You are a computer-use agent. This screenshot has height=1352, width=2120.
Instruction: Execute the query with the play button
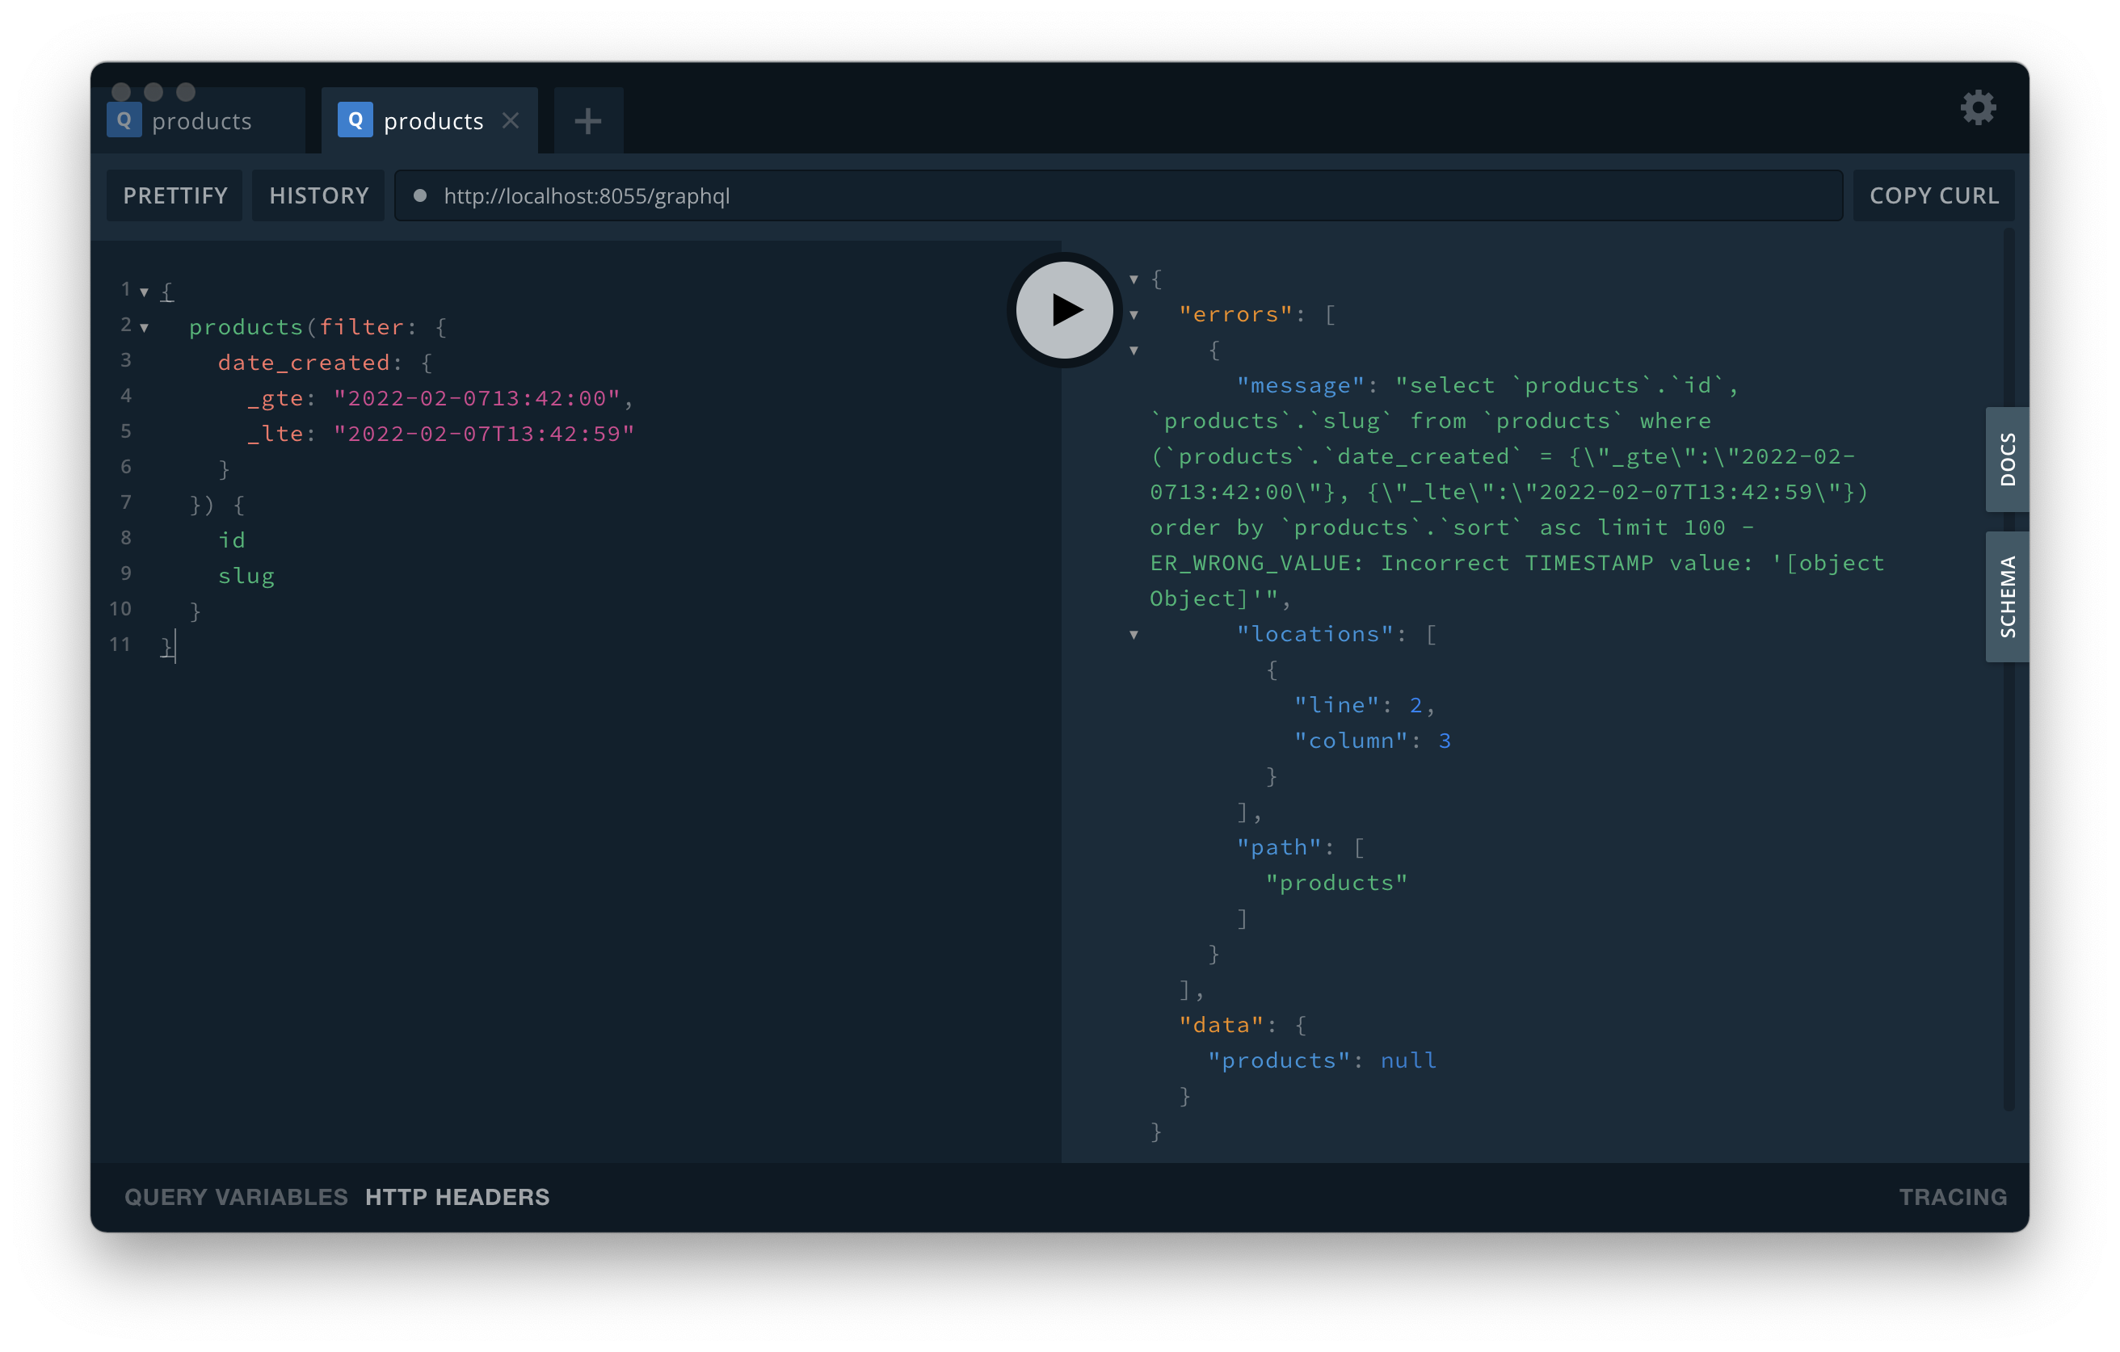click(x=1062, y=311)
